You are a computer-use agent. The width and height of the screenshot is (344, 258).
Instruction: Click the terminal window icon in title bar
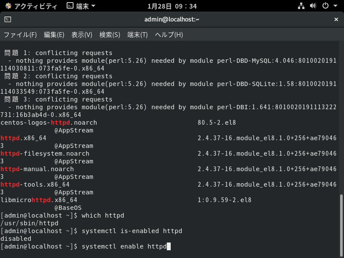[8, 19]
